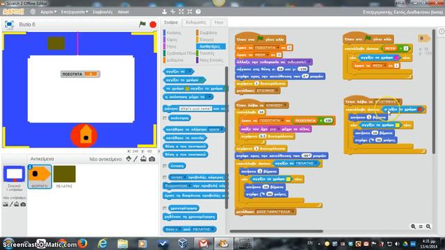Click the scripts area horizontal scrollbar
The width and height of the screenshot is (445, 250).
click(276, 231)
